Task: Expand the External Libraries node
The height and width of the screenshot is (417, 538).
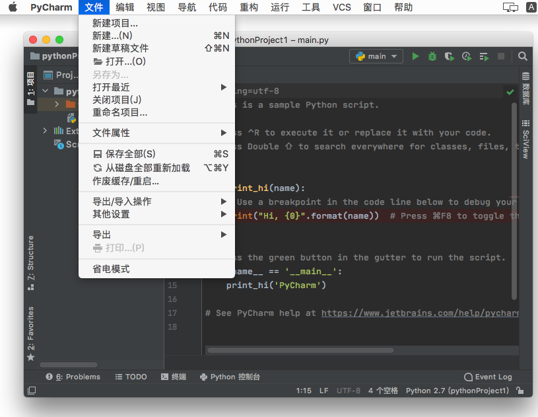Action: pos(45,131)
